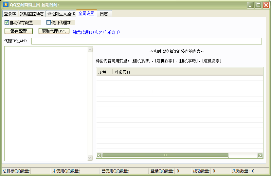
Task: Focus the 代理IP池API input field
Action: (146, 41)
